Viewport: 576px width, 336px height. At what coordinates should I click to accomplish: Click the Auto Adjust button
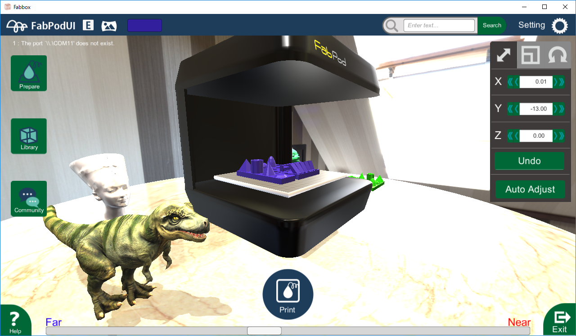[530, 189]
